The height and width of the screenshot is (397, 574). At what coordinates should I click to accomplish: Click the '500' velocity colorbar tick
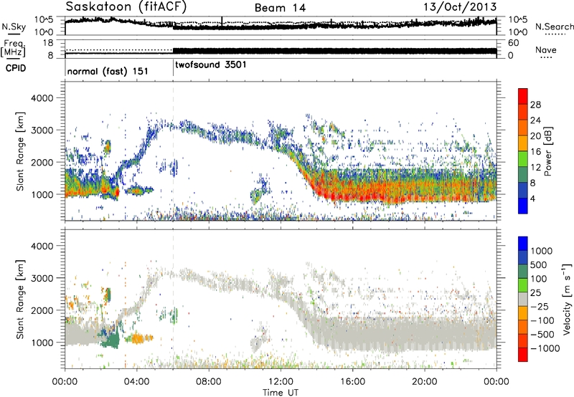pos(539,265)
